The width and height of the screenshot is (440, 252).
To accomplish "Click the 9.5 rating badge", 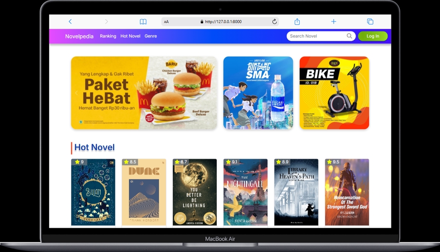I will pos(333,162).
